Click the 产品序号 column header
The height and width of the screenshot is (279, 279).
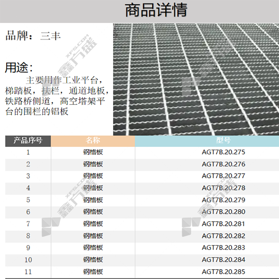tap(28, 141)
